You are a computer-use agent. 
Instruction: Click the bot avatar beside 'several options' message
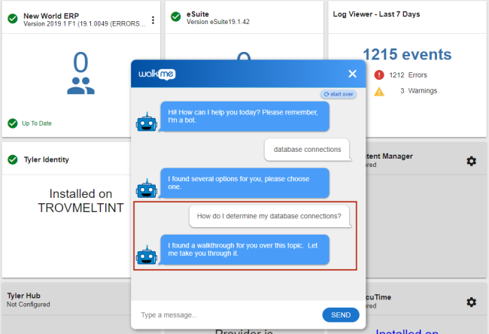[147, 188]
